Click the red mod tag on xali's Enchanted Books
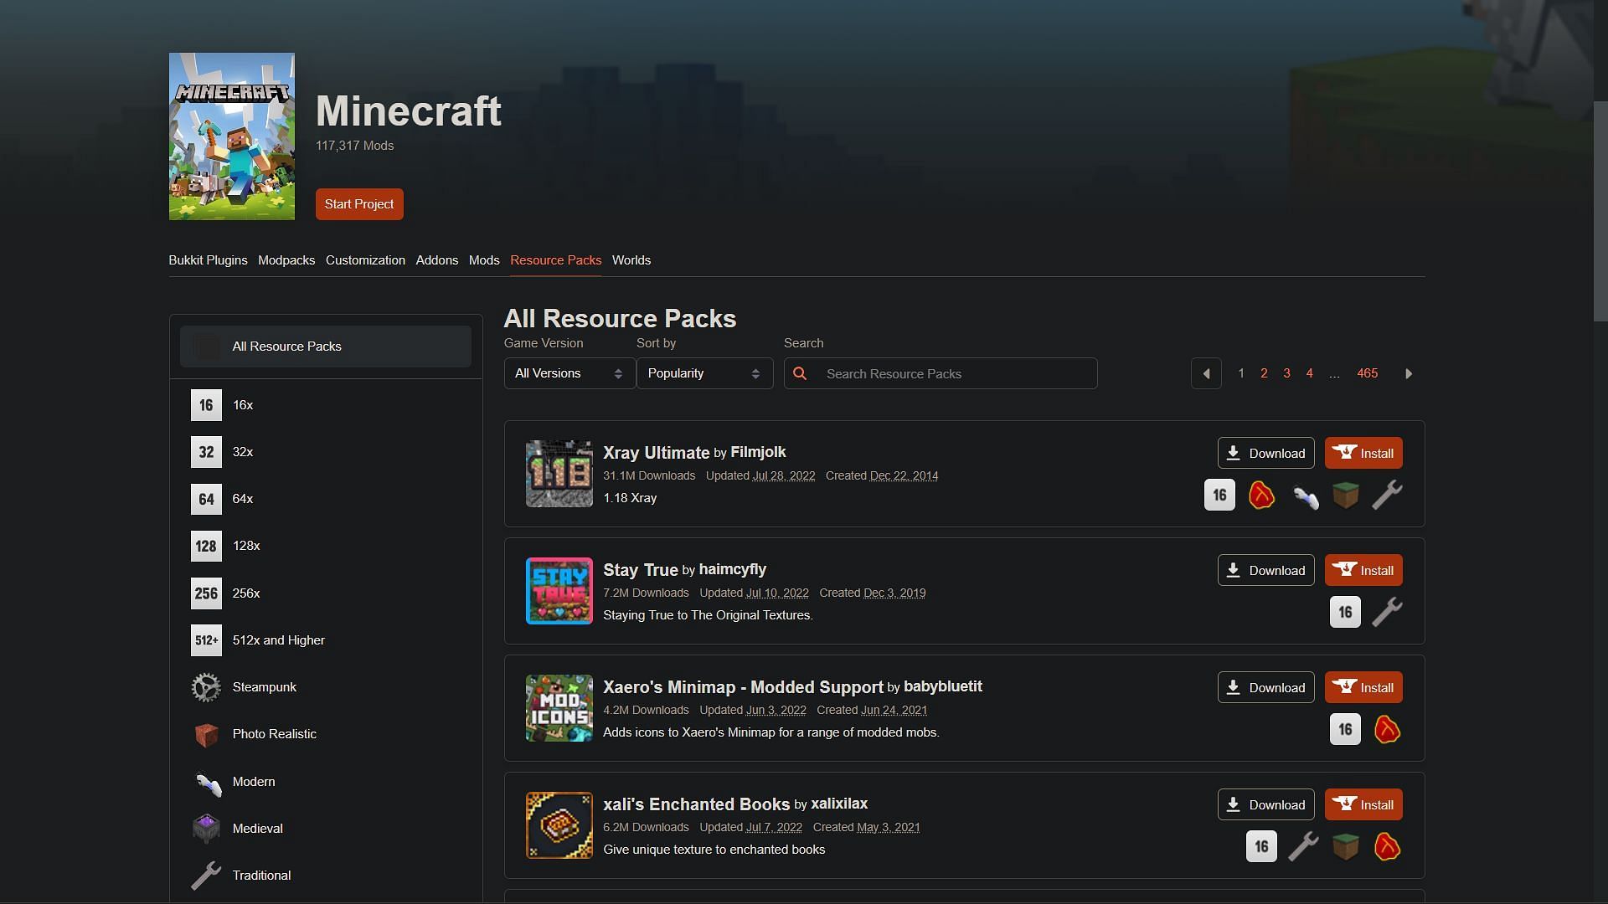This screenshot has height=904, width=1608. (x=1388, y=846)
